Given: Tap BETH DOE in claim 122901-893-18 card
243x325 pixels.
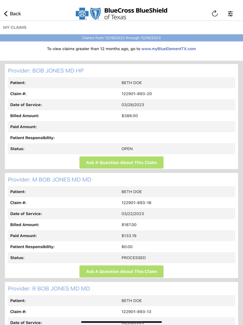Looking at the screenshot, I should coord(132,192).
